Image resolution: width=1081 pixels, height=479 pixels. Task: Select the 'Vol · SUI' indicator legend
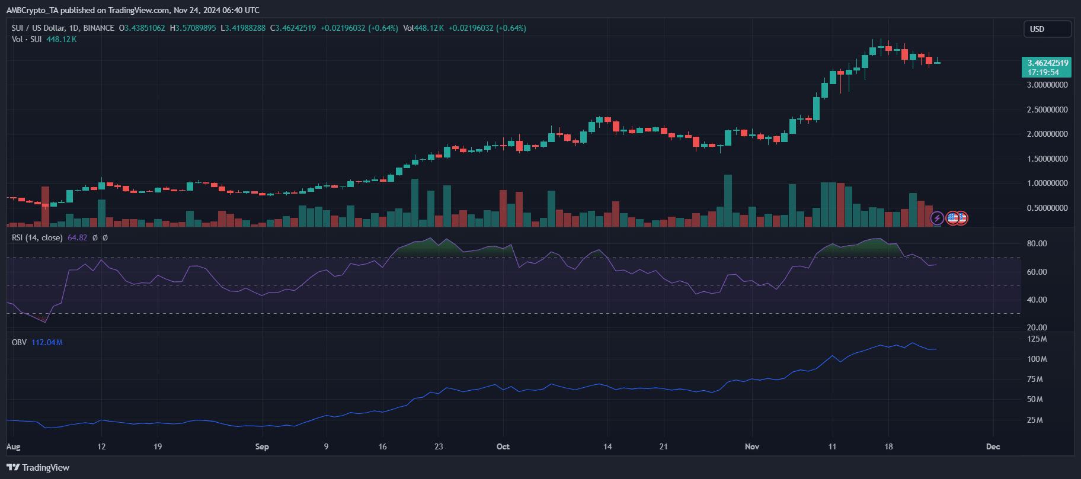coord(27,39)
